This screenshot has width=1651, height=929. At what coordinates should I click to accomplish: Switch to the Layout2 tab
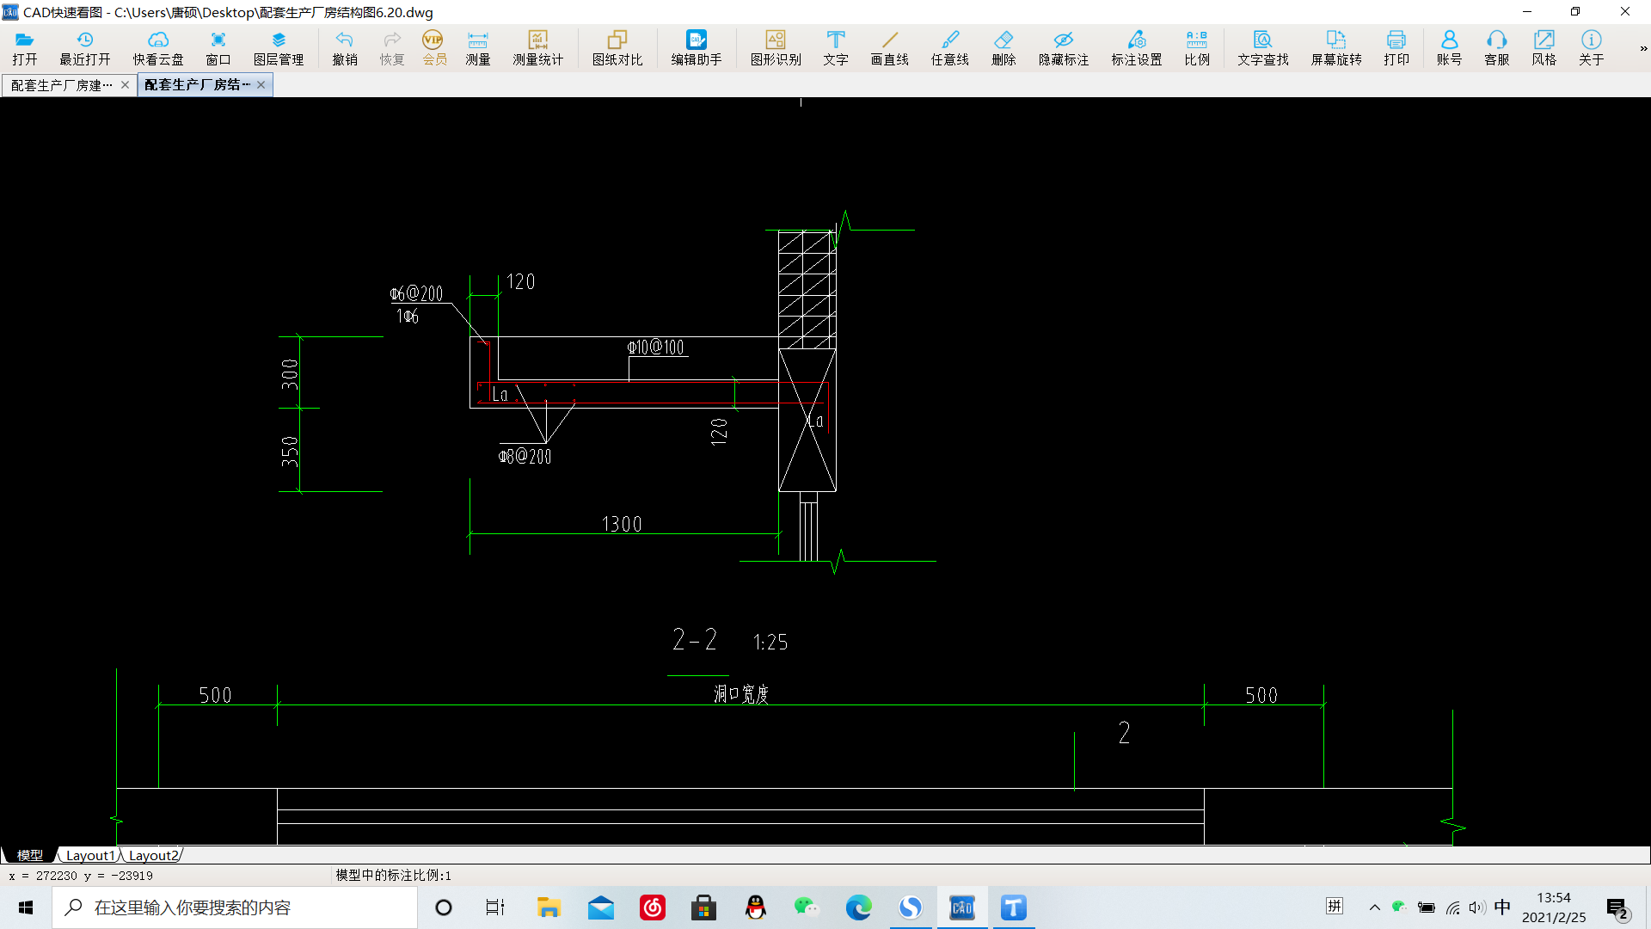coord(153,855)
